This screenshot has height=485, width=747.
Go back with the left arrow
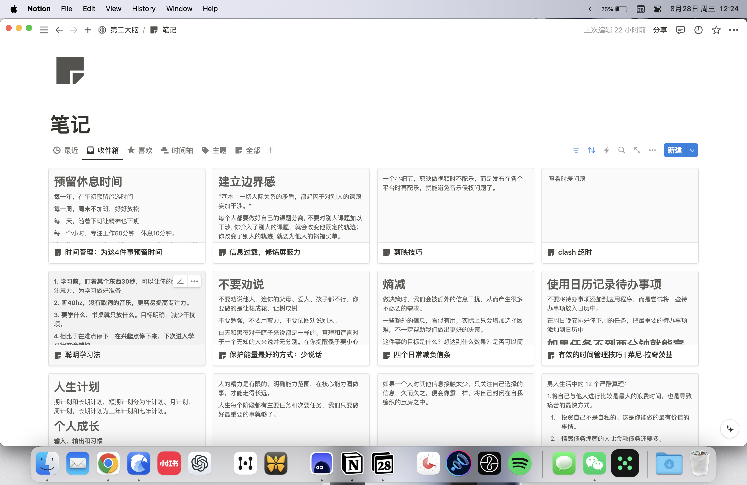click(x=59, y=30)
